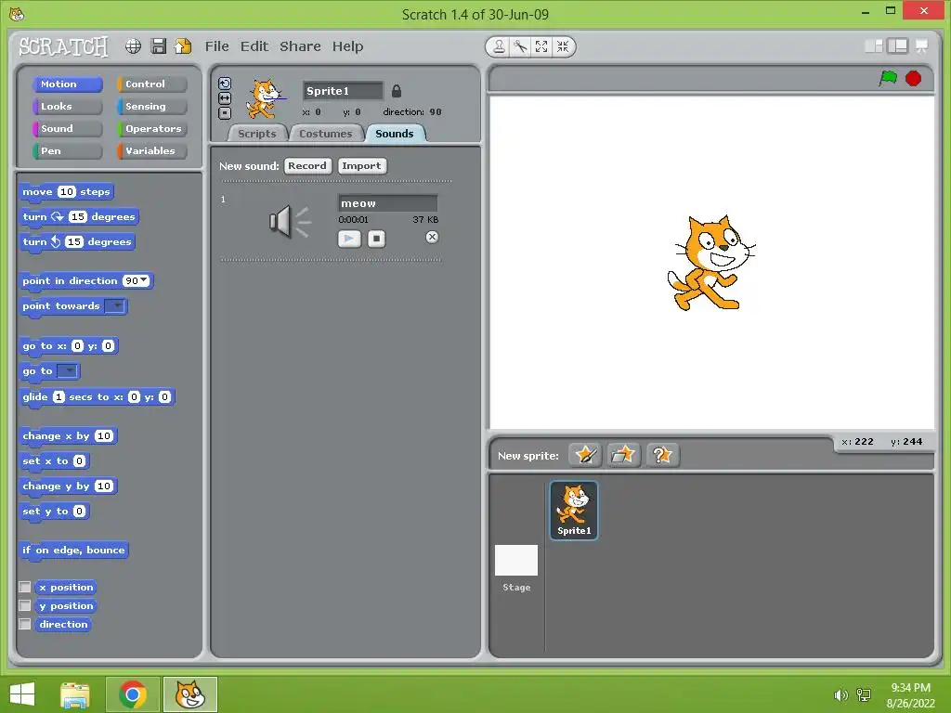
Task: Click the green flag to start
Action: [x=888, y=78]
